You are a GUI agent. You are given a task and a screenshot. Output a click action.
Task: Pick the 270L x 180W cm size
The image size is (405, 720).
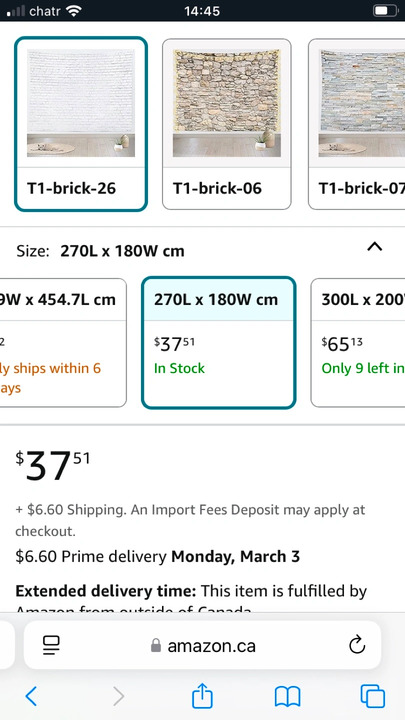tap(218, 342)
